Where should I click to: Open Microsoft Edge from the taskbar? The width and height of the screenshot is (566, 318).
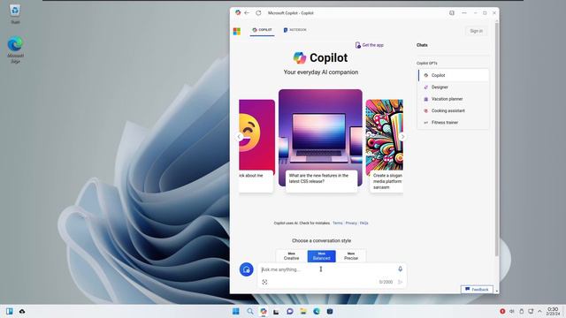pos(317,311)
